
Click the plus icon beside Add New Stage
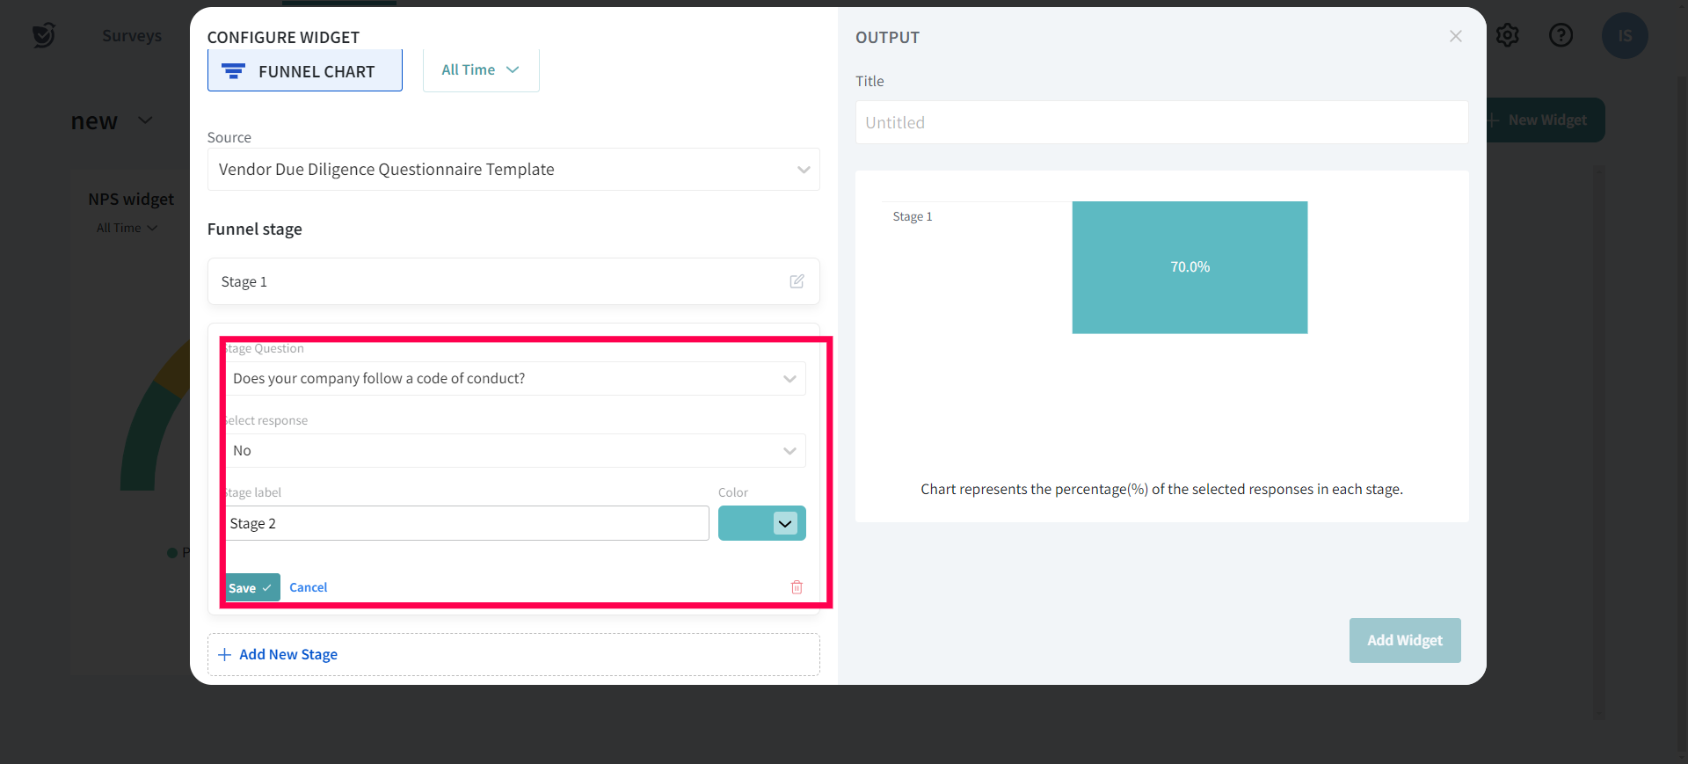point(225,654)
